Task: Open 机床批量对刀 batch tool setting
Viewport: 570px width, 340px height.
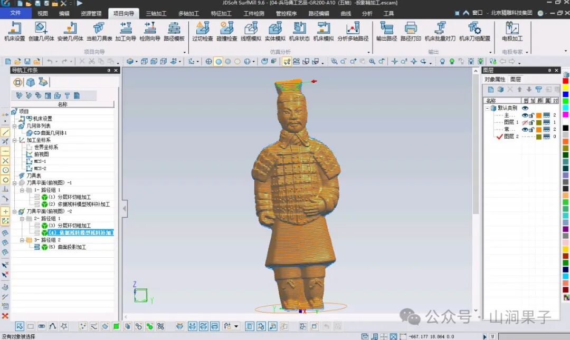Action: [x=440, y=31]
